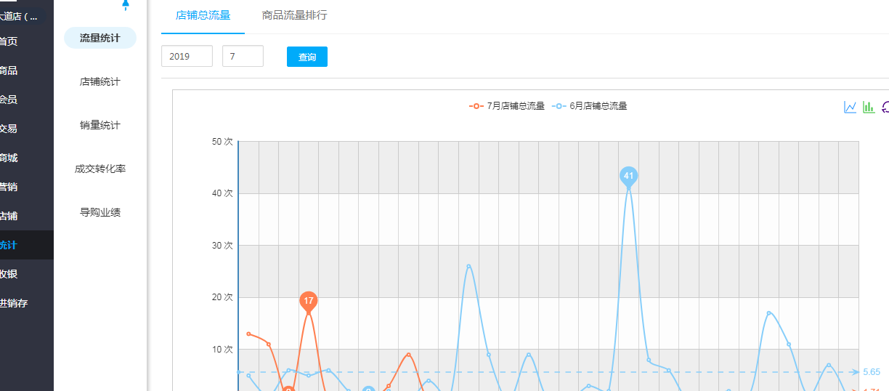The width and height of the screenshot is (889, 391).
Task: Click the blue peak marker labeled 41
Action: tap(629, 177)
